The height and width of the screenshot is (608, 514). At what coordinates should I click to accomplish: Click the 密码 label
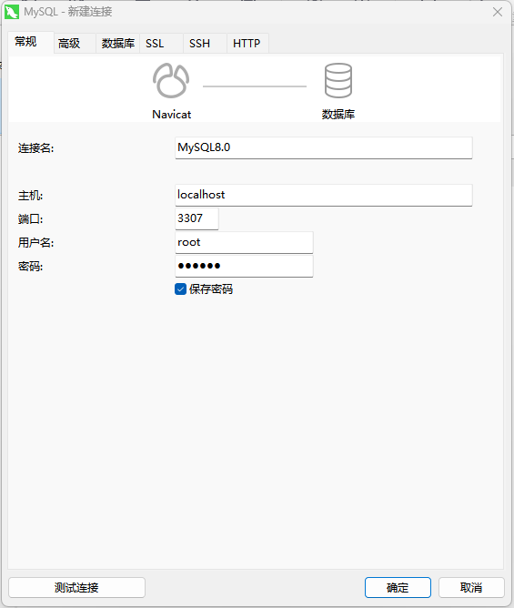(30, 267)
